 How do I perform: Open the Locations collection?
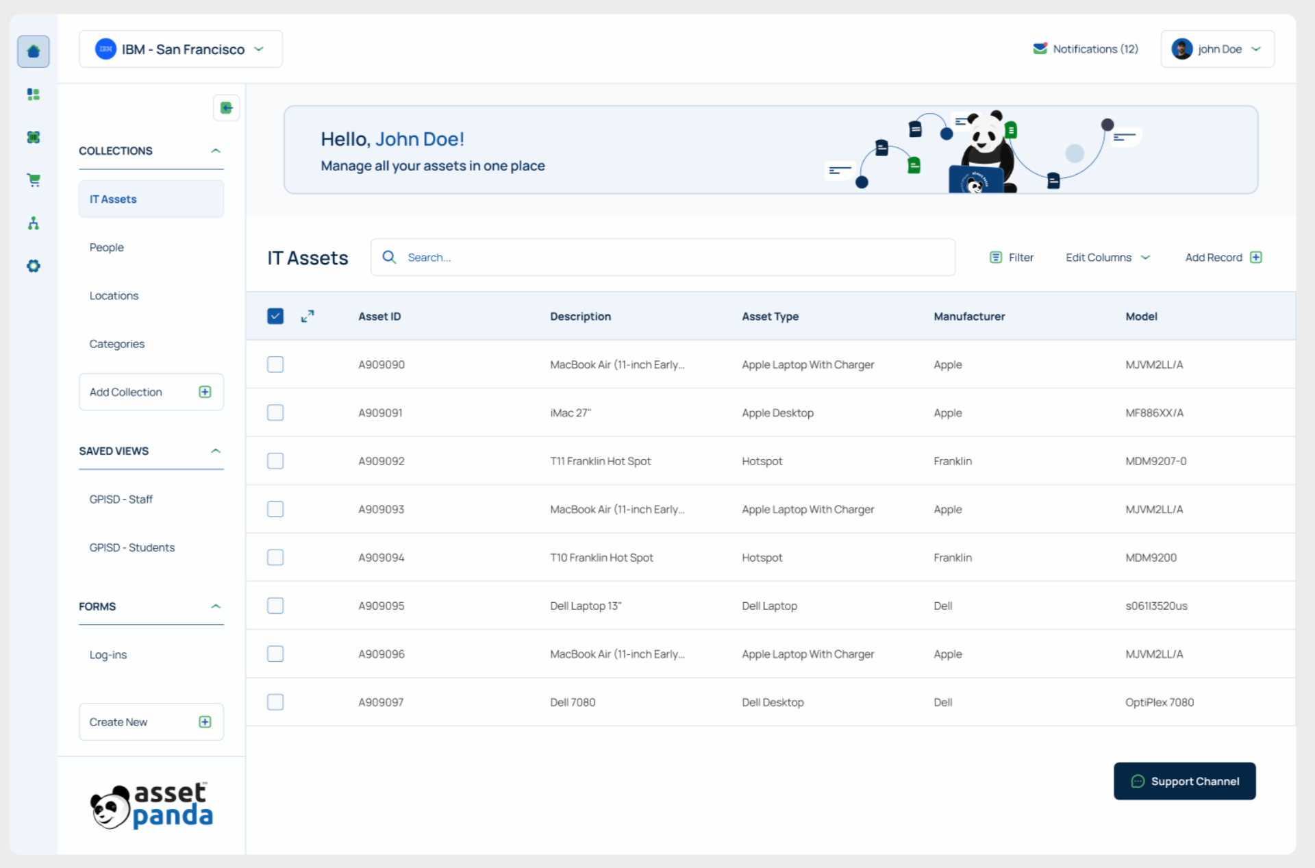pos(114,296)
